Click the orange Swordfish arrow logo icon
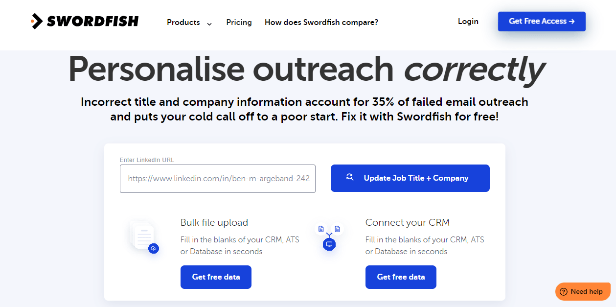The width and height of the screenshot is (616, 307). click(36, 21)
